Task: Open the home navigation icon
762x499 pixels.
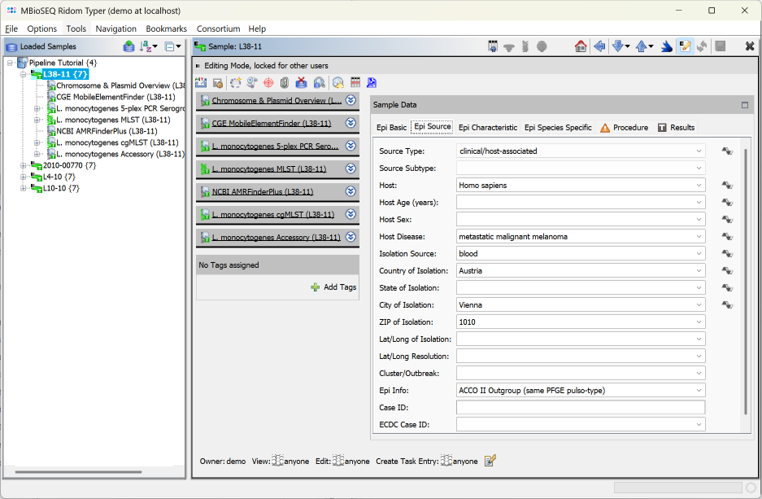Action: 581,46
